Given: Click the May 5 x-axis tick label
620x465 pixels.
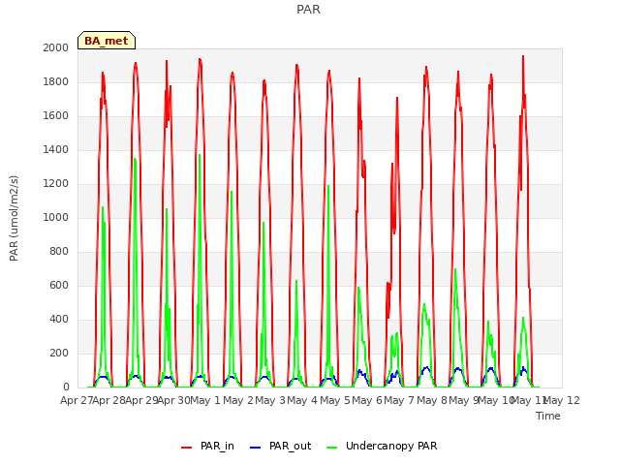Looking at the screenshot, I should (335, 400).
